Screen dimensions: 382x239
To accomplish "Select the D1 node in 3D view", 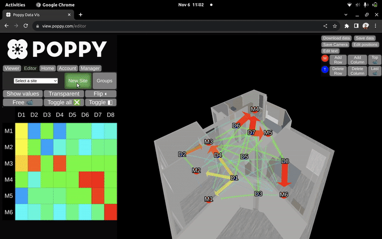I will point(234,178).
